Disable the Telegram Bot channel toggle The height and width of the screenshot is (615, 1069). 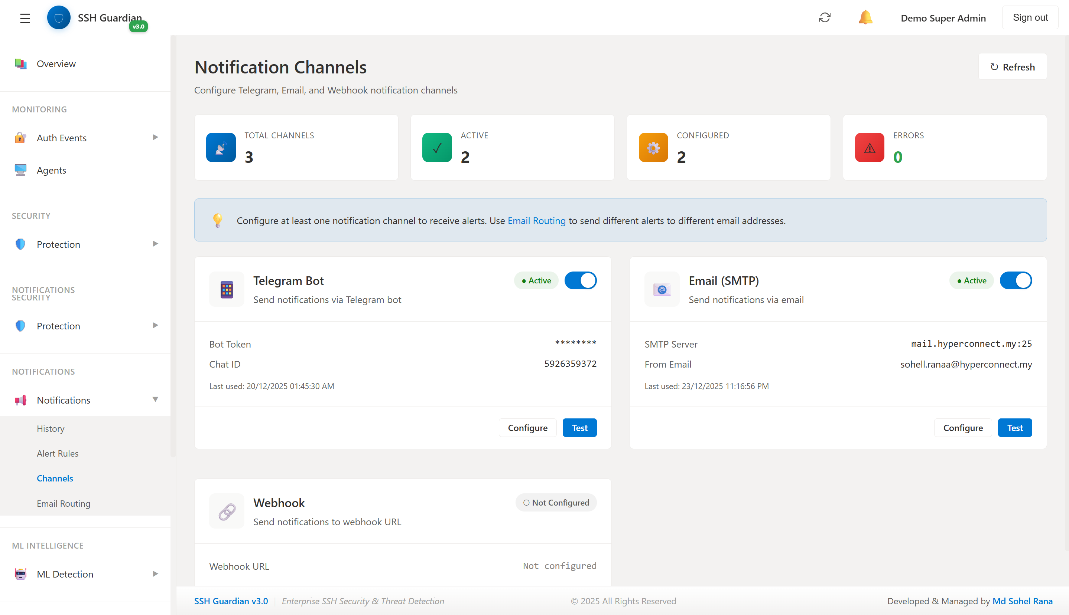point(581,280)
